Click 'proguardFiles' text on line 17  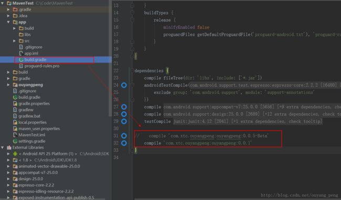(179, 35)
